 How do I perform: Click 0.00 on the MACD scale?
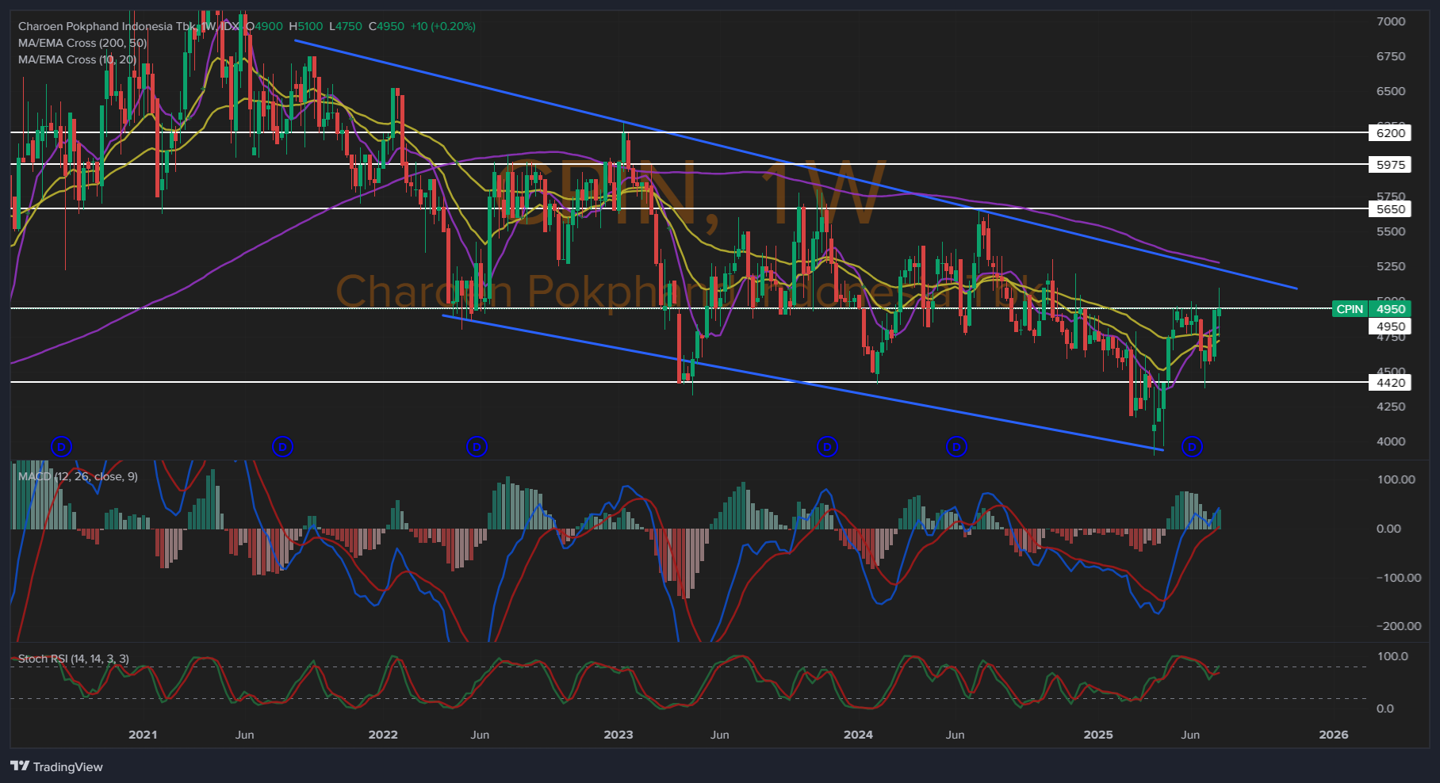tap(1388, 529)
